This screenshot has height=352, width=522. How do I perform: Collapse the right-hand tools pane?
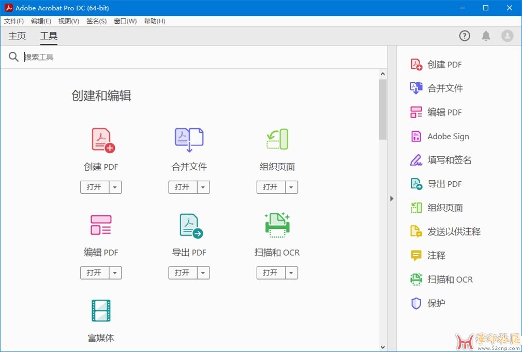(392, 198)
